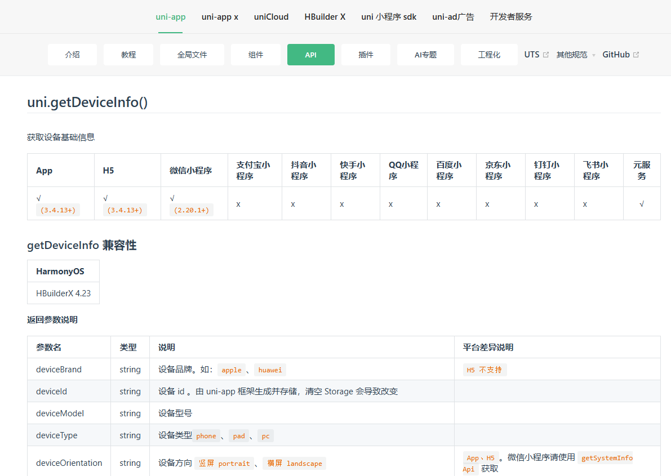Open the 插件 section
The height and width of the screenshot is (476, 671).
[x=366, y=55]
